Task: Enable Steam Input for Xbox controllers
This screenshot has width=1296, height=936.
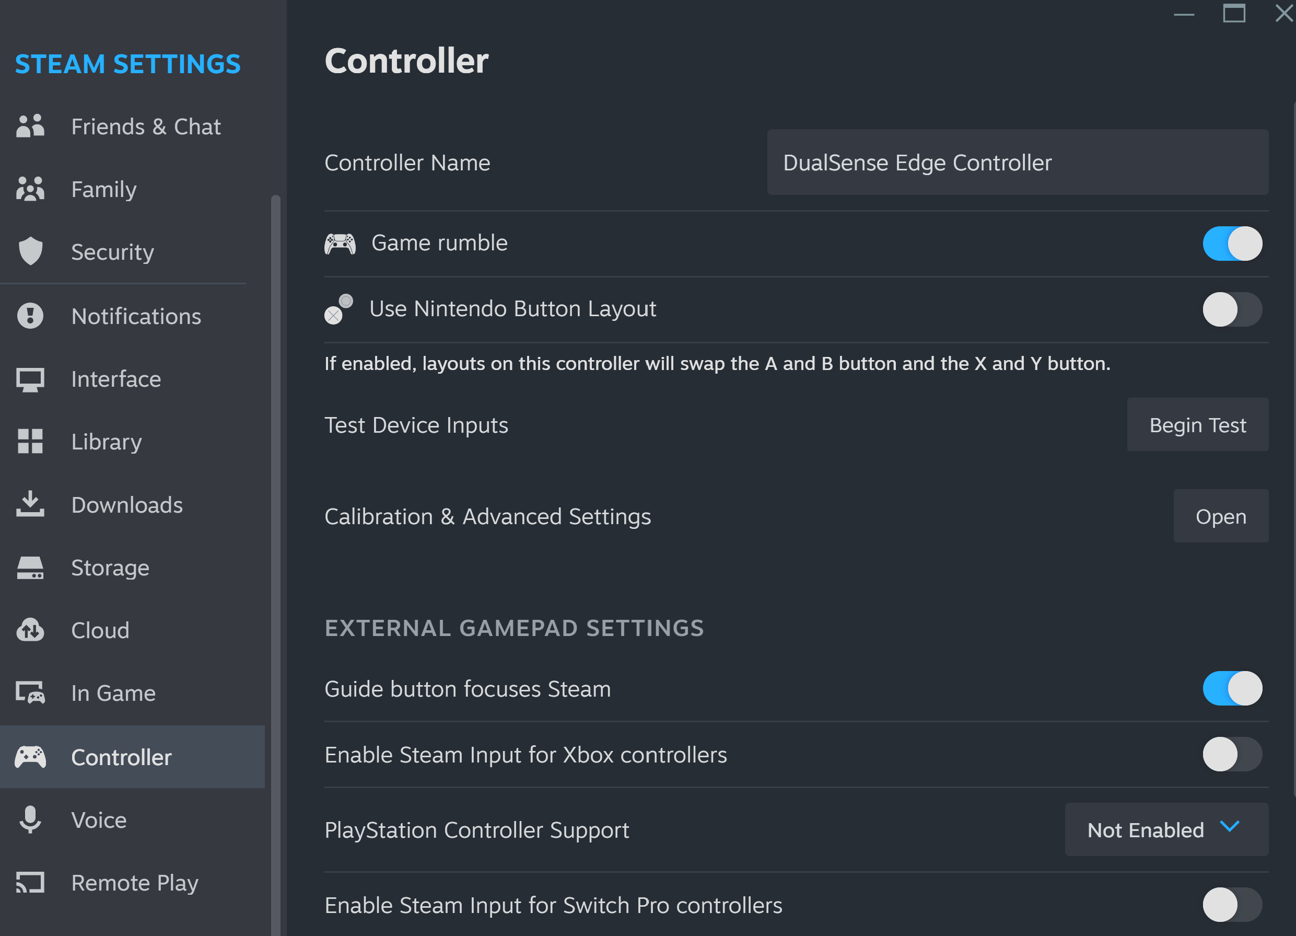Action: click(x=1232, y=754)
